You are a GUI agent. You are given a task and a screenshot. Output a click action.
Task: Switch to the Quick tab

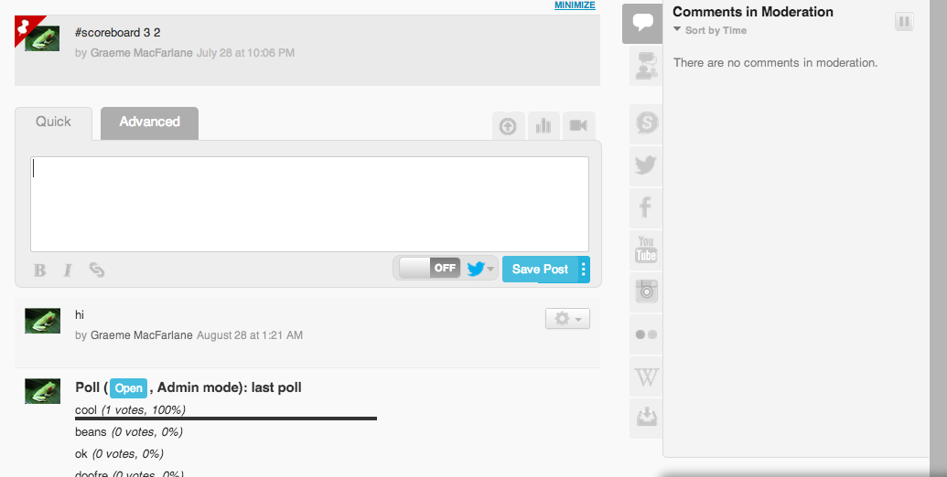pyautogui.click(x=53, y=122)
